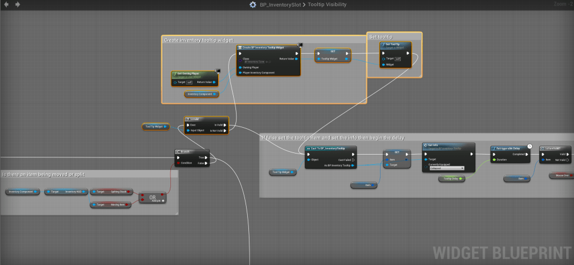Screen dimensions: 574x265
Task: Click the Is Not Valid output pin
Action: 226,130
